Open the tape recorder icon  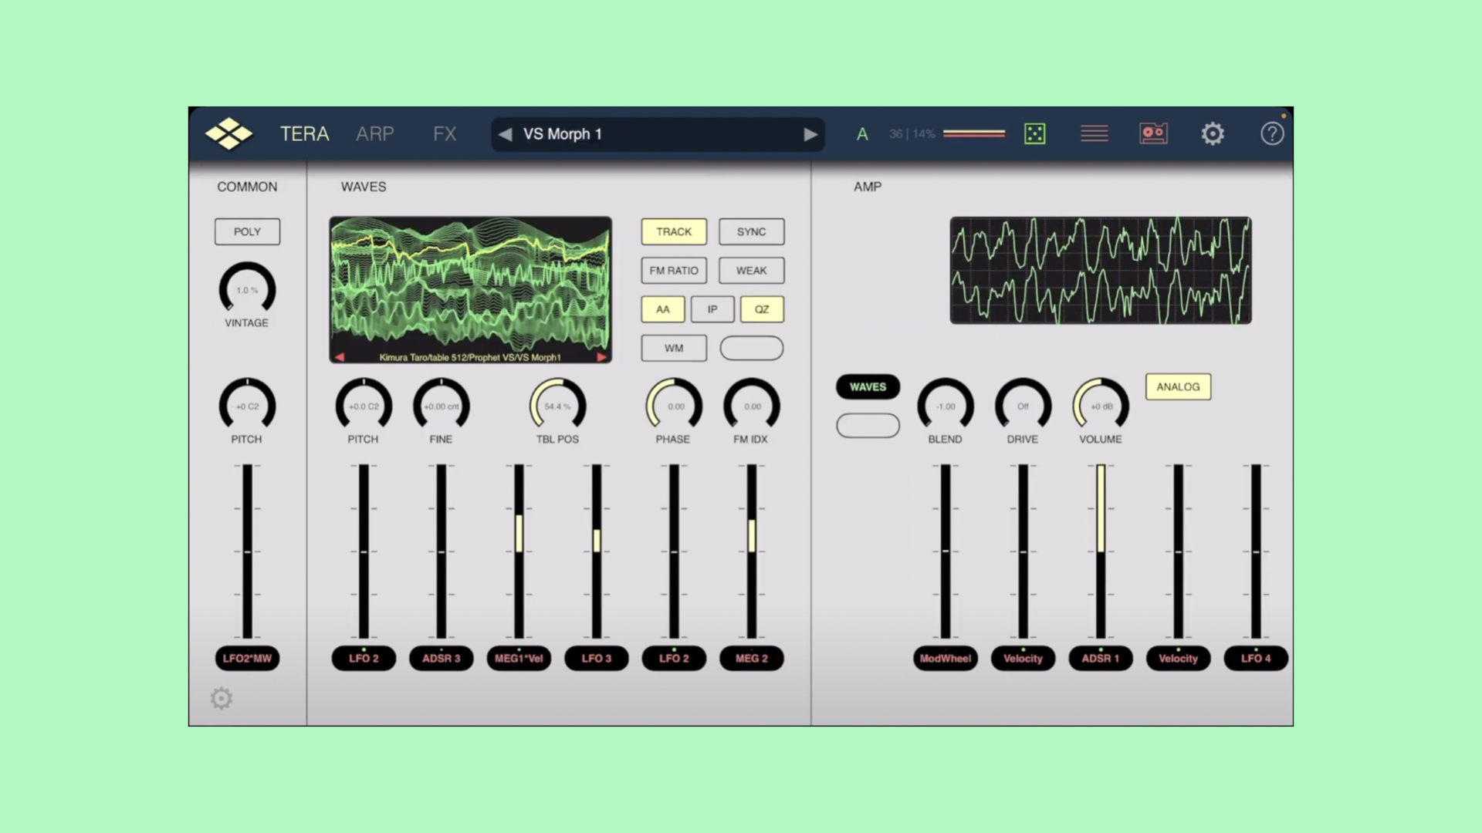(1153, 133)
